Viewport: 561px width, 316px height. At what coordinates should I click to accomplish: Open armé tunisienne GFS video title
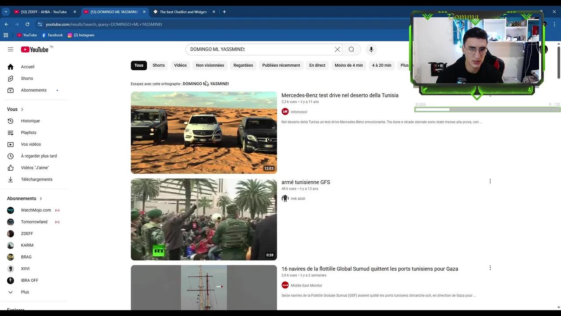point(305,182)
